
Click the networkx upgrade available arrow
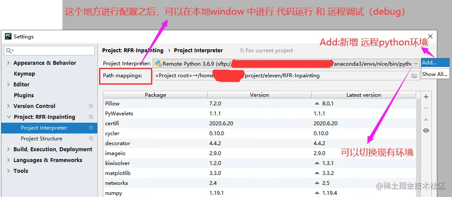317,183
